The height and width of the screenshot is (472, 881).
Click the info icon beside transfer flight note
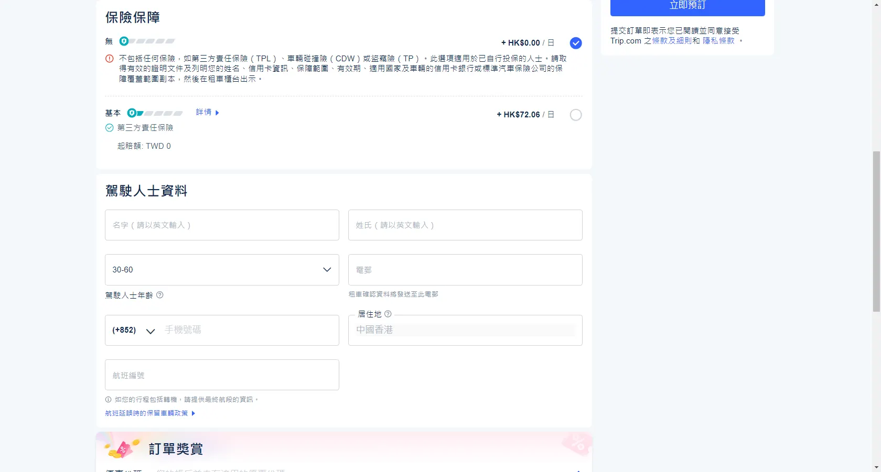pos(109,399)
